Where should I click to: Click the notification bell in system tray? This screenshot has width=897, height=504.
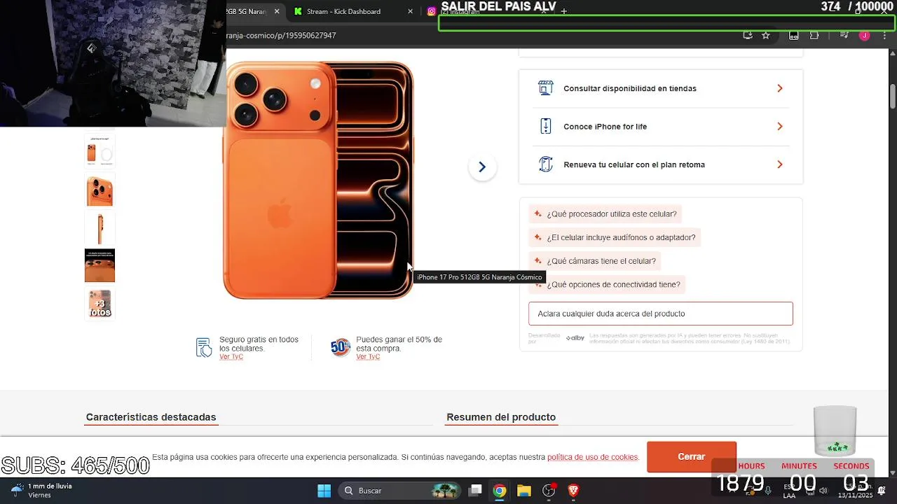[x=882, y=490]
